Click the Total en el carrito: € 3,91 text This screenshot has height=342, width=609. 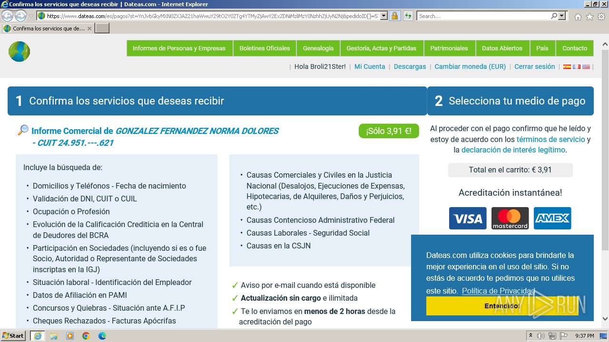coord(510,170)
